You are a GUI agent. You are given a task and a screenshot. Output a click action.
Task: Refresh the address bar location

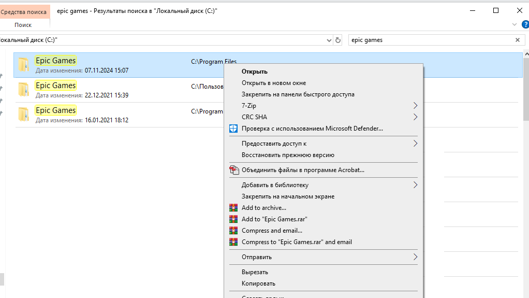tap(337, 40)
